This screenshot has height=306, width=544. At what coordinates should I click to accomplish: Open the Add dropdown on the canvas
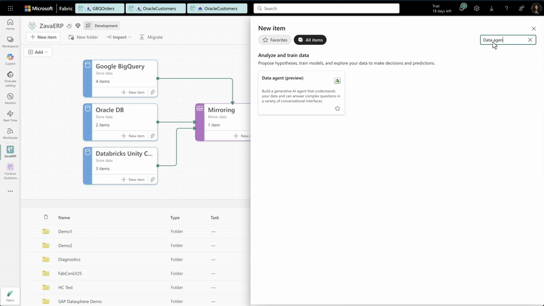37,52
